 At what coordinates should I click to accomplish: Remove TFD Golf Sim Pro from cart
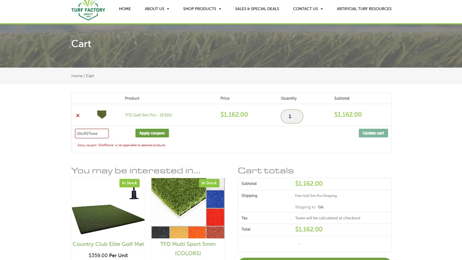tap(78, 116)
